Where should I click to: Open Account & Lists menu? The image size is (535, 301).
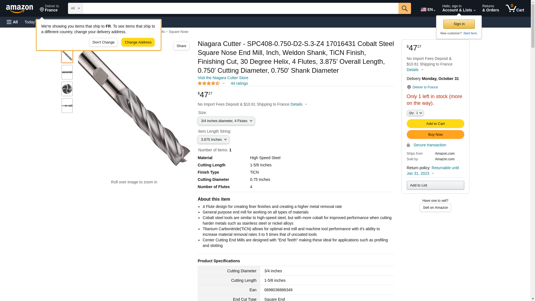point(459,8)
